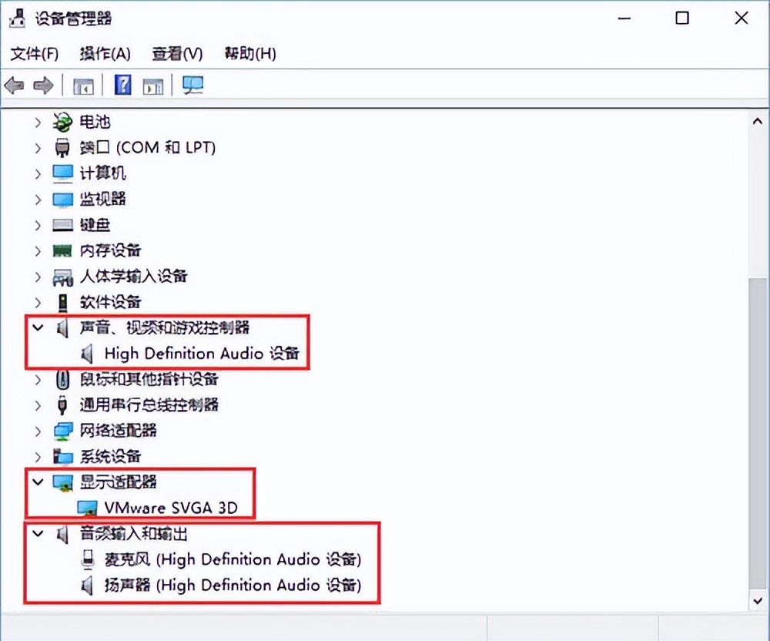Open the 操作(A) menu
Viewport: 770px width, 641px height.
point(105,53)
